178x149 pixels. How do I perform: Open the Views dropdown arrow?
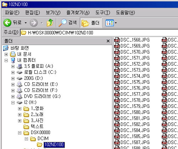coord(116,23)
